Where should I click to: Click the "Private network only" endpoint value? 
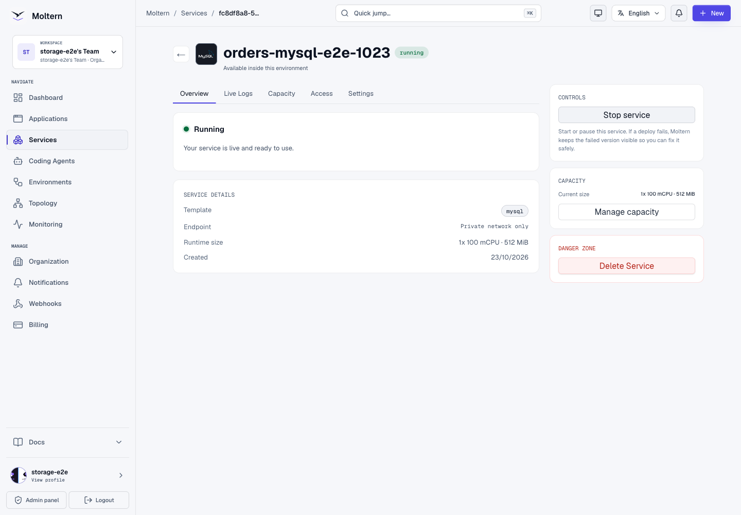[494, 227]
